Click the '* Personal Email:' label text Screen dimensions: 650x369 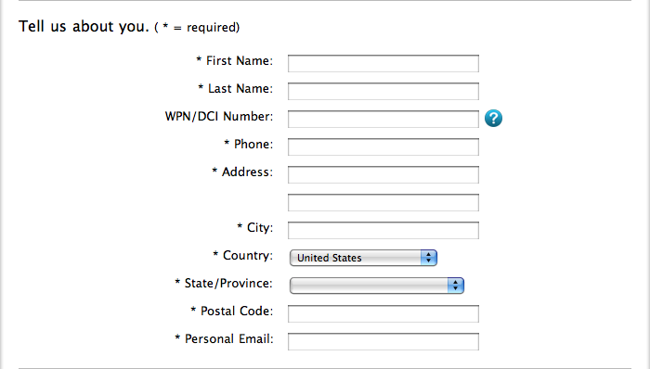click(224, 338)
